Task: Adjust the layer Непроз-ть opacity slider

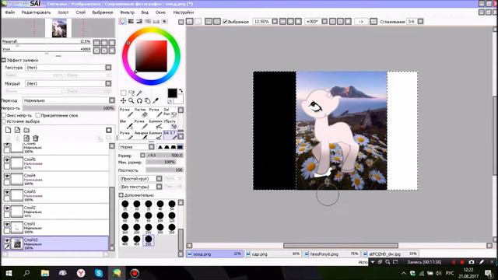Action: point(68,108)
